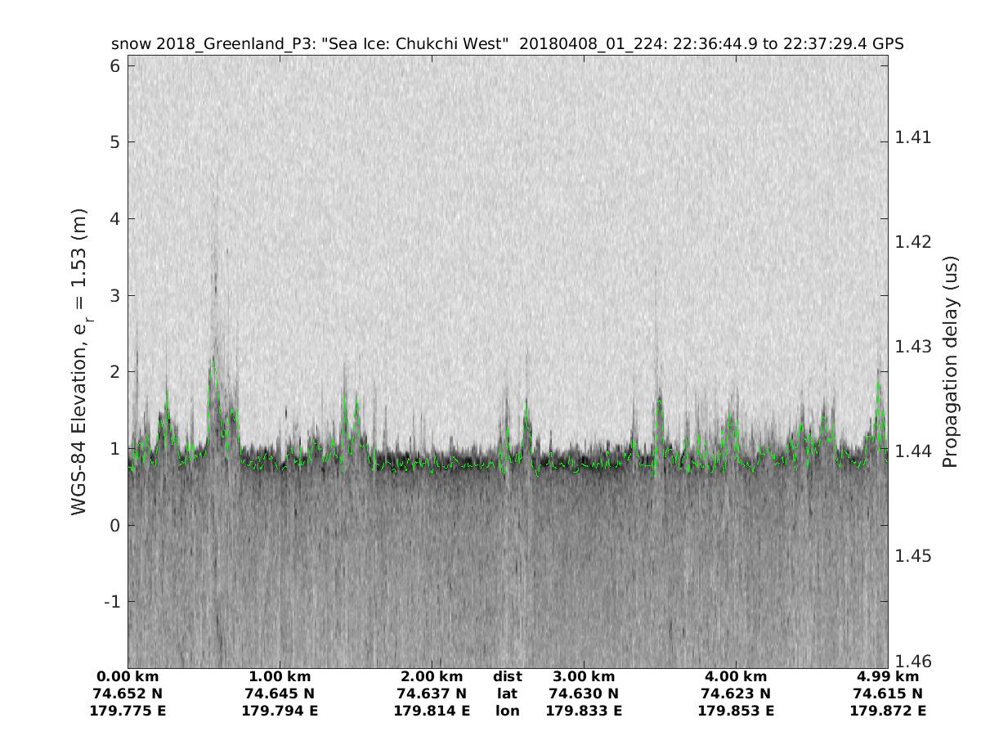Click the 2.00 km tick label
Viewport: 981px width, 736px height.
(x=432, y=677)
